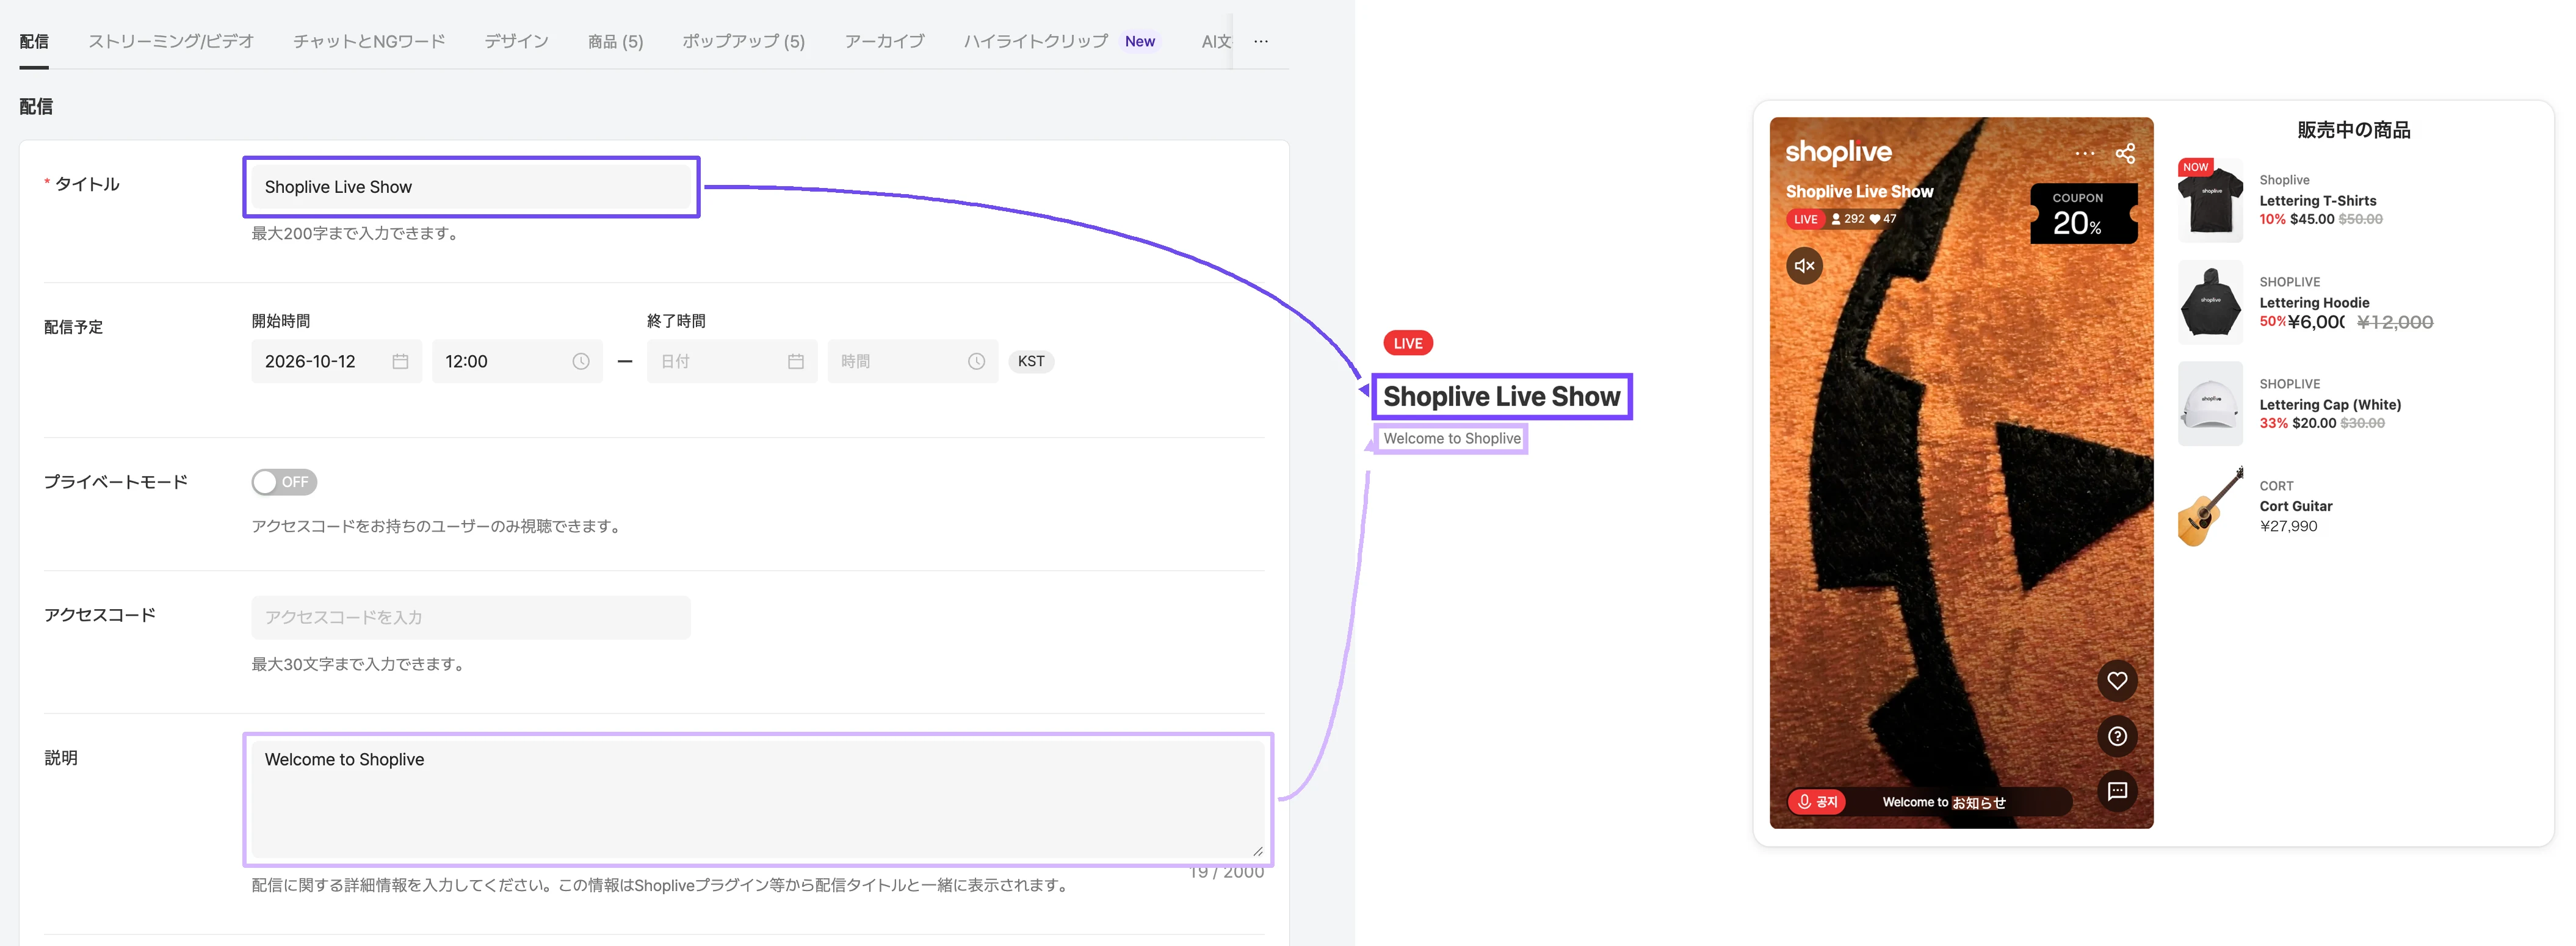The width and height of the screenshot is (2576, 946).
Task: Open the start date calendar icon
Action: point(400,361)
